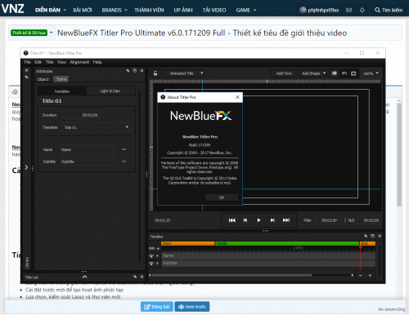Open the options icon next to Subtitle field
Image resolution: width=409 pixels, height=315 pixels.
124,162
